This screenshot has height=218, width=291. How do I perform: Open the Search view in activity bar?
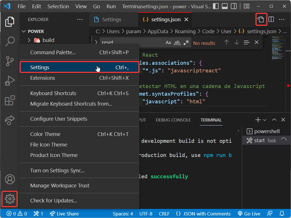pyautogui.click(x=10, y=41)
